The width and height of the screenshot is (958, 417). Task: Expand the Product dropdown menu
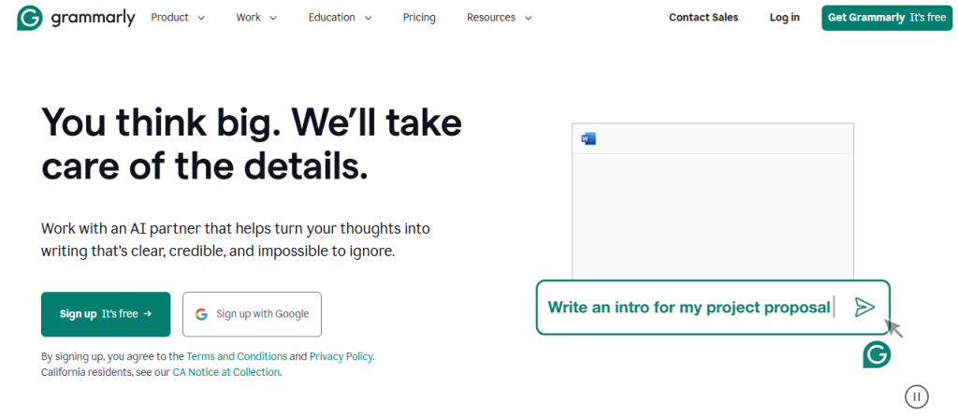(x=178, y=18)
